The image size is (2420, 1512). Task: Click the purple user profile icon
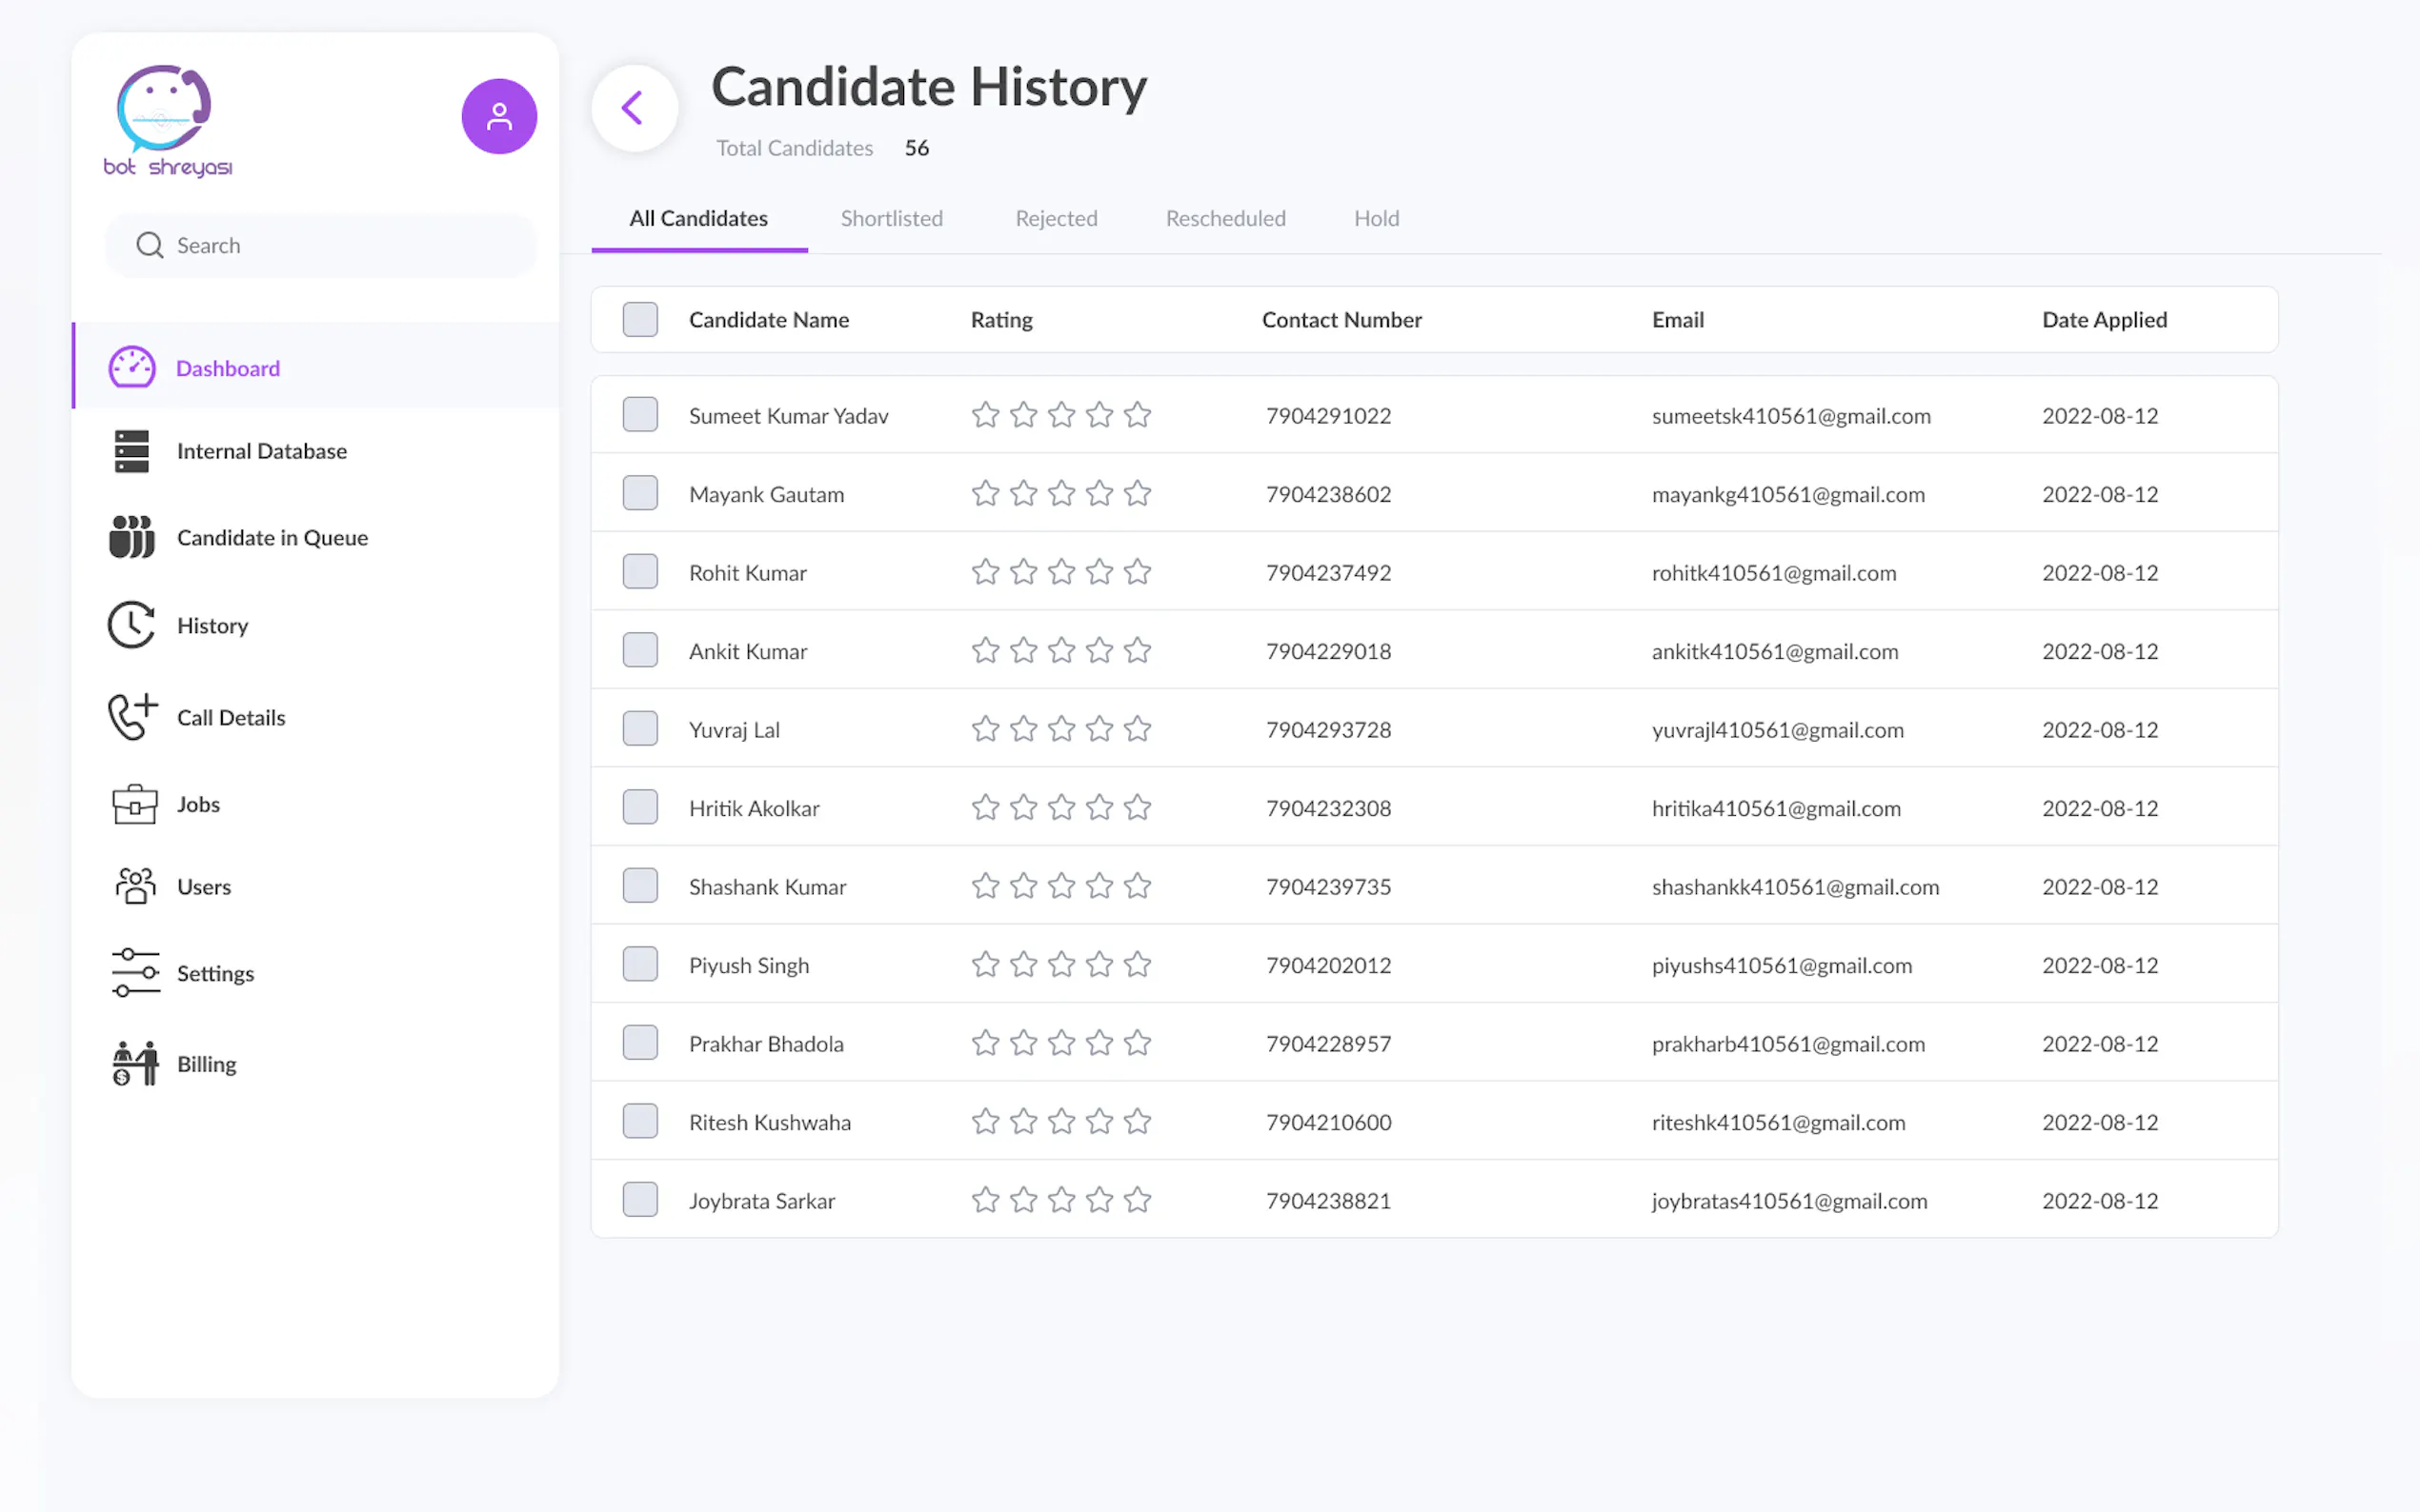point(498,117)
